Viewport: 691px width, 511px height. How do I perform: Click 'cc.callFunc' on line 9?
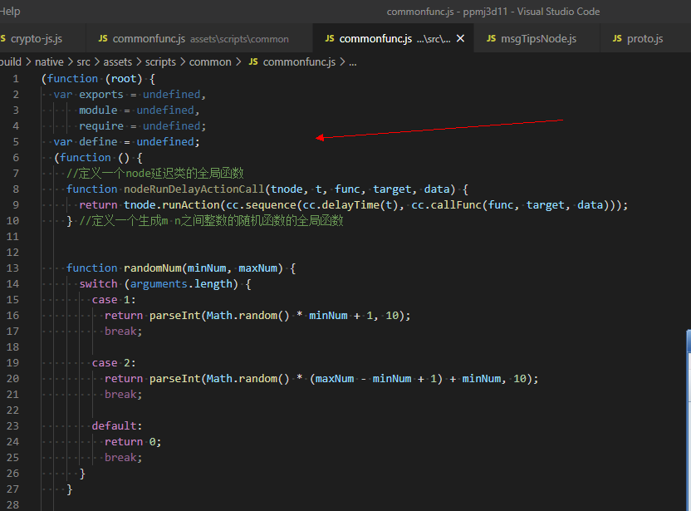[x=447, y=205]
